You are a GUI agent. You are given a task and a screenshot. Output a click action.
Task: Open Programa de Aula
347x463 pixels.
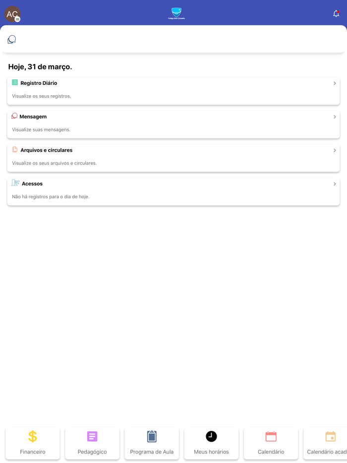[x=152, y=443]
